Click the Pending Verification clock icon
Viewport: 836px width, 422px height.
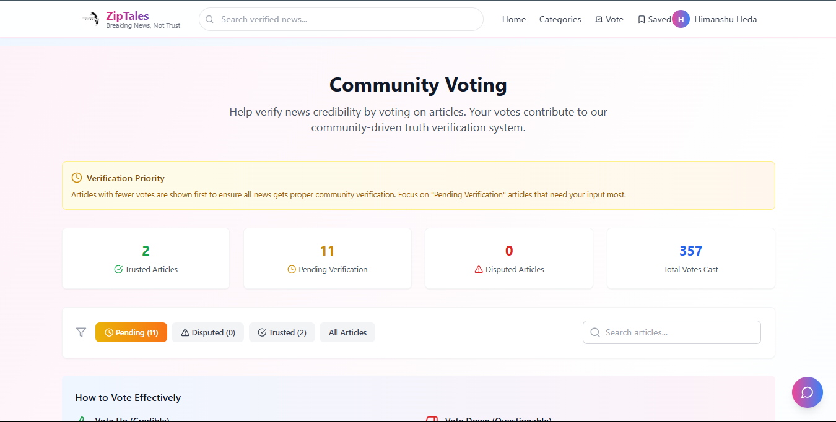click(292, 270)
